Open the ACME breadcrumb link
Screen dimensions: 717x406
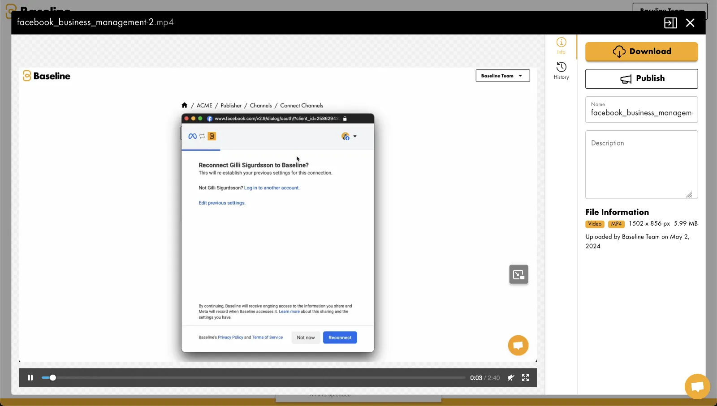204,106
